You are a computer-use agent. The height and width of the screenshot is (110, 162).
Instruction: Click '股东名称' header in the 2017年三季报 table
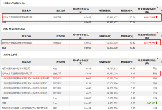pos(27,62)
